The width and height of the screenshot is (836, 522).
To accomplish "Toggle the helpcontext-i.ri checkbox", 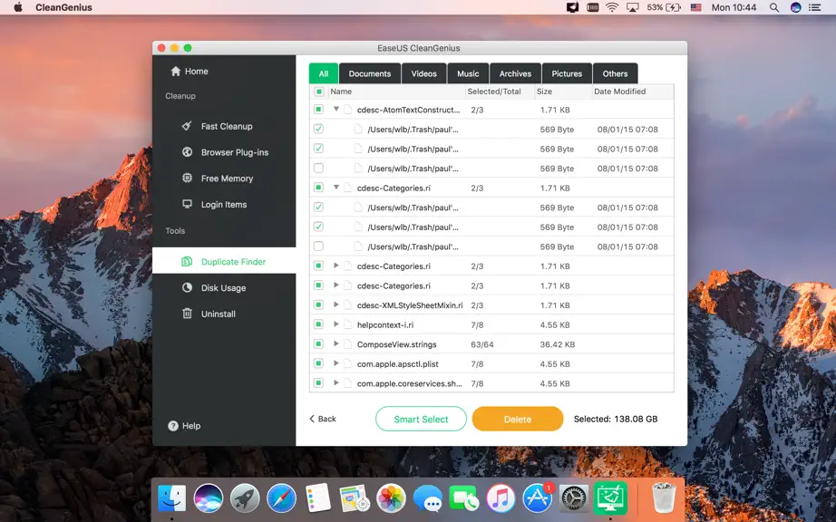I will [x=318, y=324].
